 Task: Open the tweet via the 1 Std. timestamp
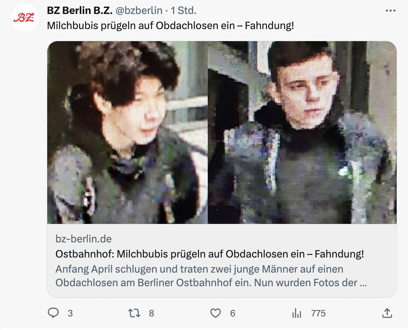(184, 11)
